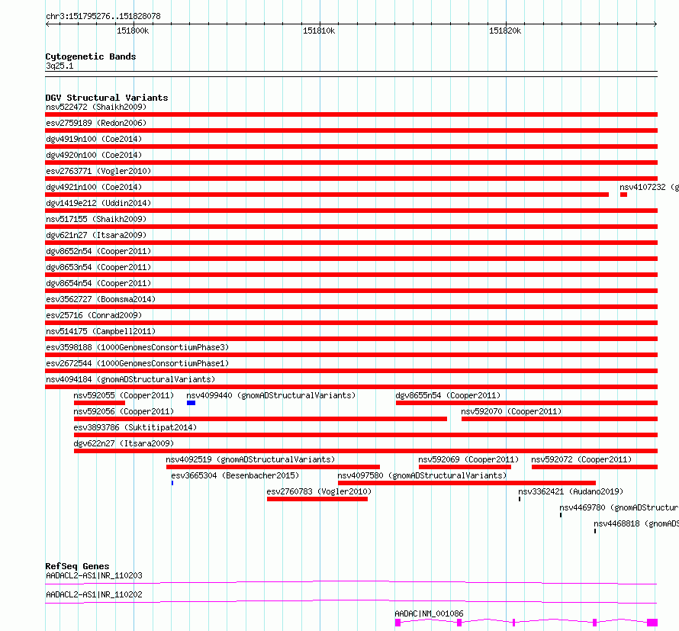679x631 pixels.
Task: Open variant esv3598188 (1000GenomesConsortiumPhase3)
Action: (351, 355)
